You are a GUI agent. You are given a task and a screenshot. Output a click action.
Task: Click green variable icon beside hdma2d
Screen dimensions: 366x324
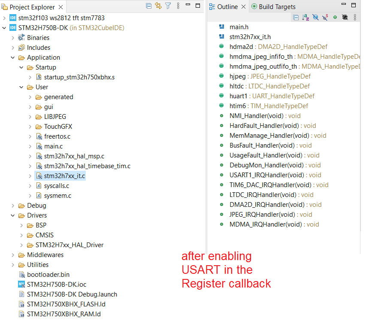(x=221, y=46)
